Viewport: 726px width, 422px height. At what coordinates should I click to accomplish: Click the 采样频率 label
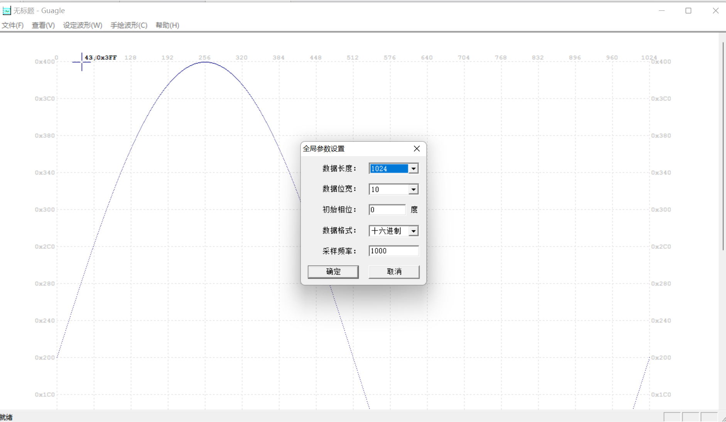339,251
